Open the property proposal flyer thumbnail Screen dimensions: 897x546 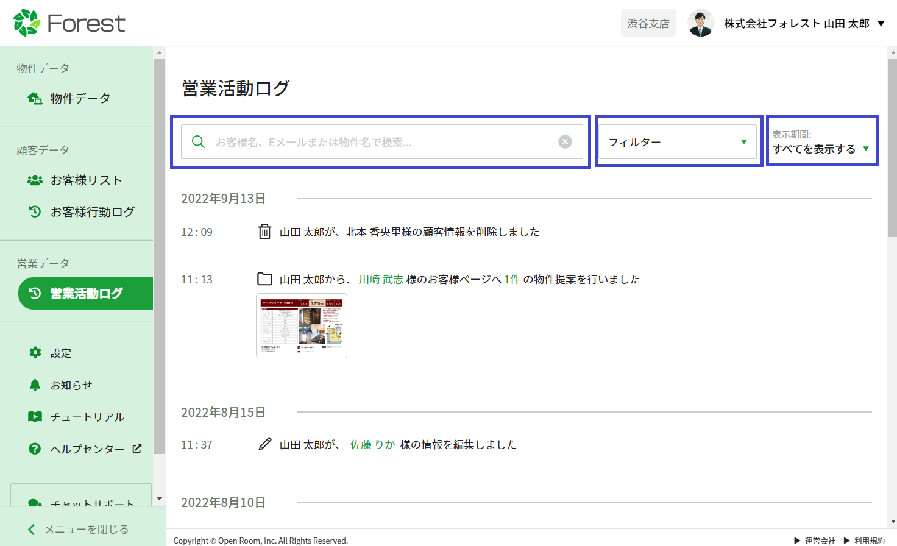point(302,325)
